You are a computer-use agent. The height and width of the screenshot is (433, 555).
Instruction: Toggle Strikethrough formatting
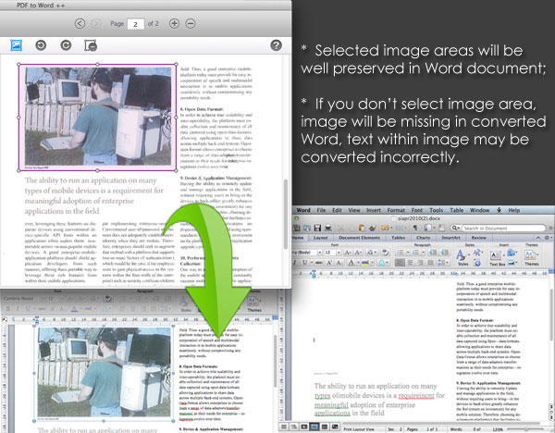(318, 263)
